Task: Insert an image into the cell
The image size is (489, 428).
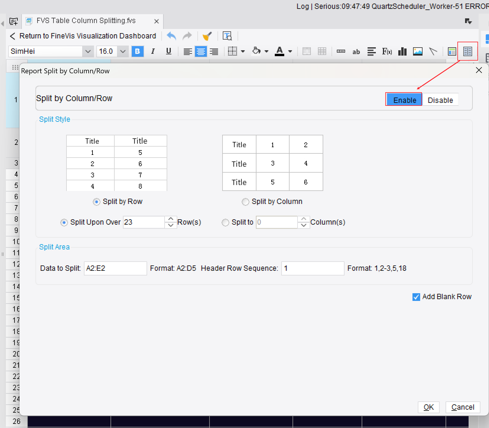Action: tap(417, 52)
